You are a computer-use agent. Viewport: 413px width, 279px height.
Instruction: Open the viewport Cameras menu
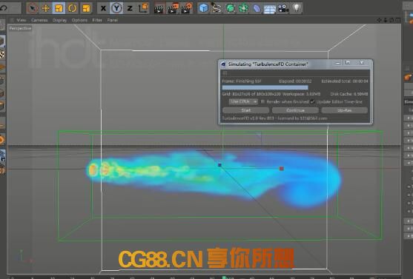[x=39, y=20]
